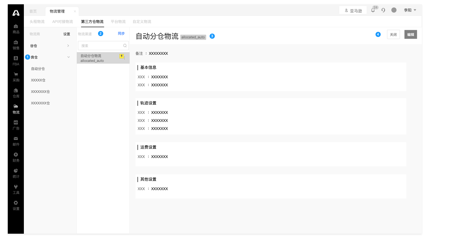The image size is (450, 240).
Task: Click the 同步 sync link
Action: coord(121,34)
